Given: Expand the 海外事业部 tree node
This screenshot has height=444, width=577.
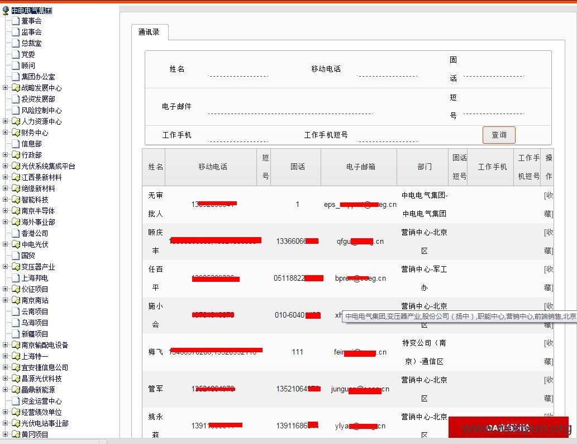Looking at the screenshot, I should (5, 222).
